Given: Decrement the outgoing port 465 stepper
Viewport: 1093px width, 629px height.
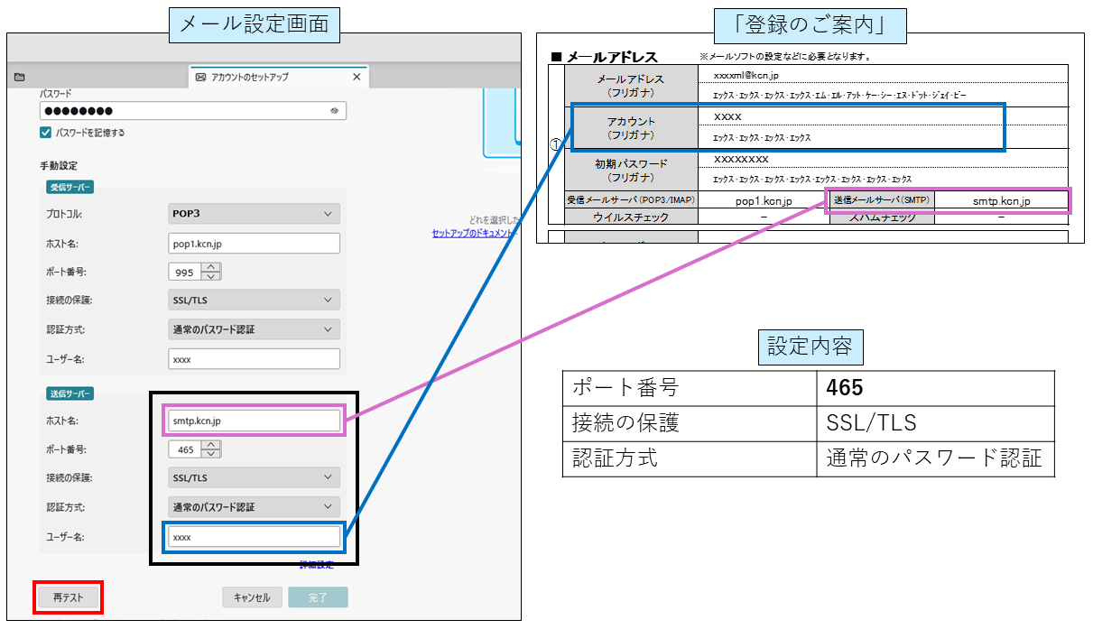Looking at the screenshot, I should (x=209, y=452).
